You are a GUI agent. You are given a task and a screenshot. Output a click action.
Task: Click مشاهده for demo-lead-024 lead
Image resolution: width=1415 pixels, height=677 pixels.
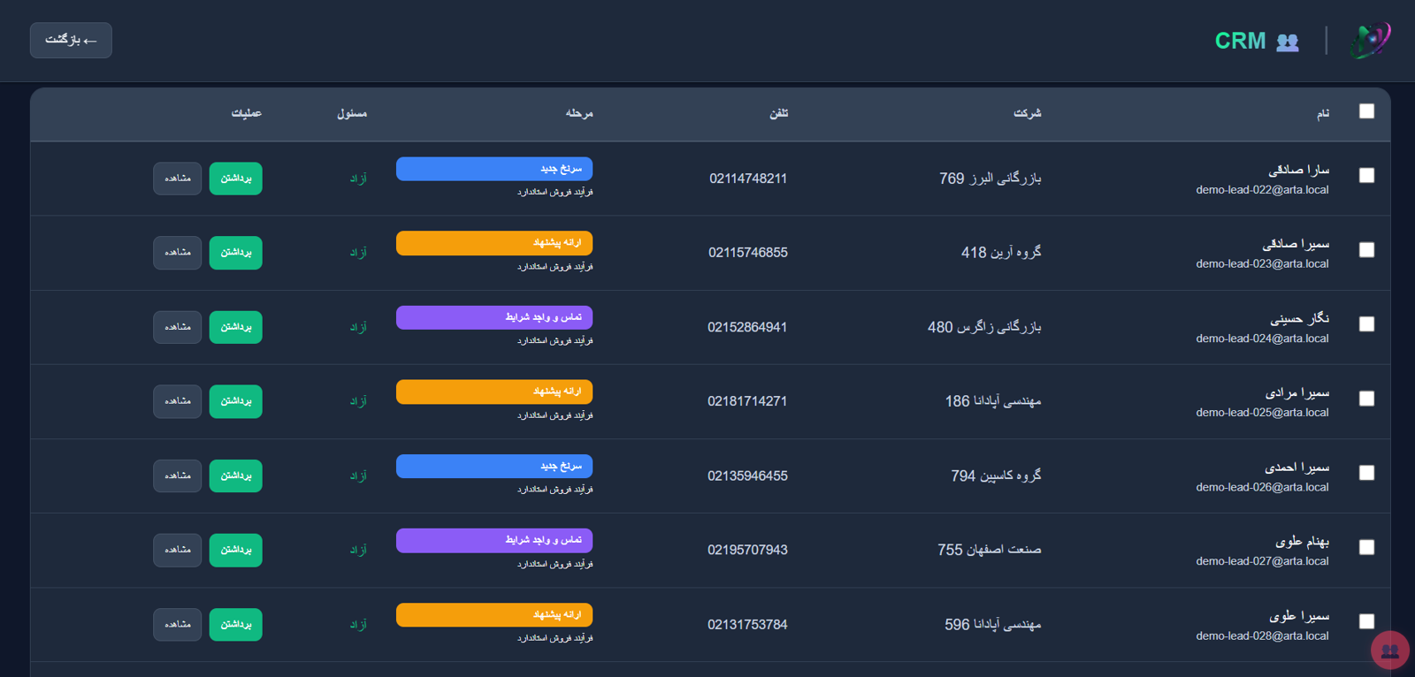click(178, 327)
